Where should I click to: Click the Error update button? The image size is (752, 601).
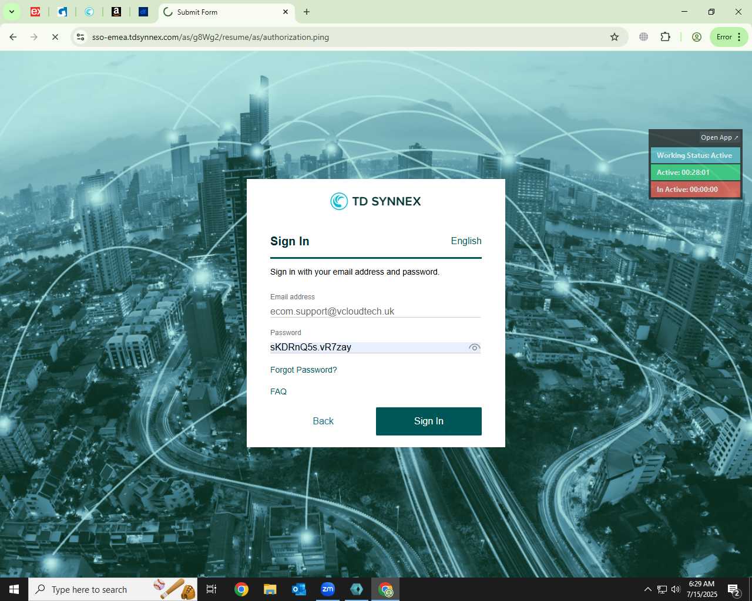[x=729, y=37]
